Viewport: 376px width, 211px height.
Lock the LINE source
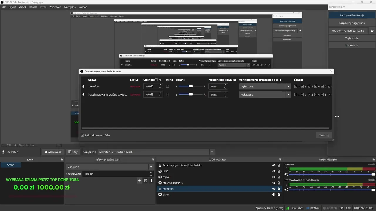(279, 171)
